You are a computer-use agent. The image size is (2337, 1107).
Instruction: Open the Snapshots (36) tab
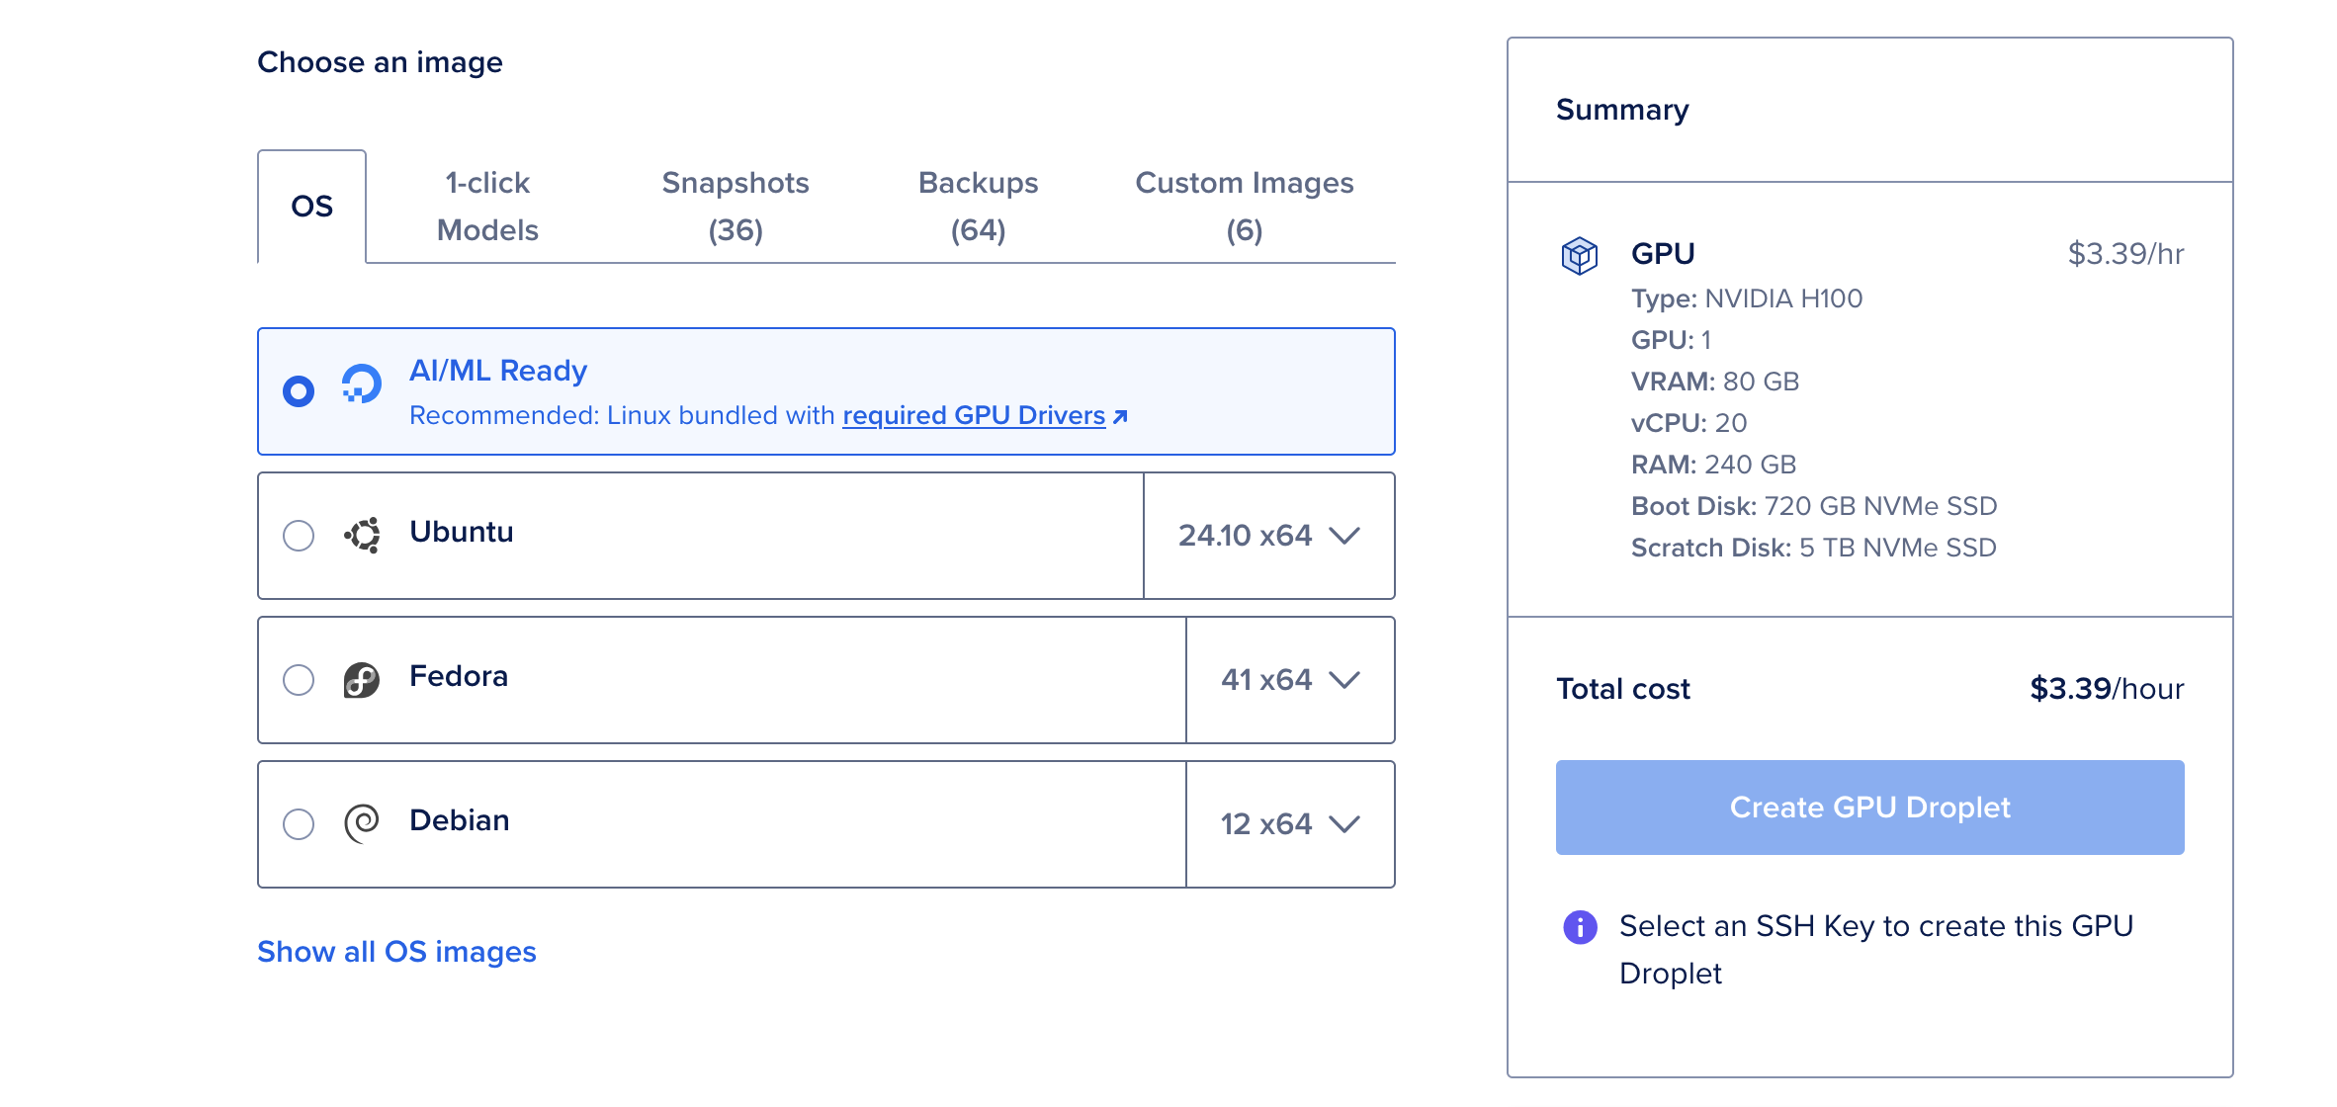coord(735,207)
